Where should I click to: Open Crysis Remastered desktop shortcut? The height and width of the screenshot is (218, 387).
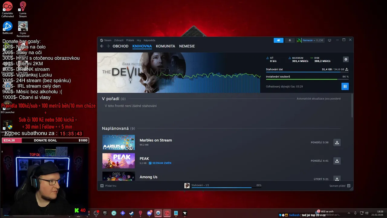pos(23,29)
